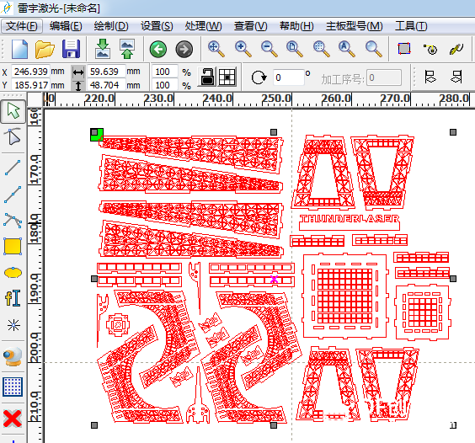Click the vertical mirror flip icon
Screen dimensions: 475x443
point(456,77)
